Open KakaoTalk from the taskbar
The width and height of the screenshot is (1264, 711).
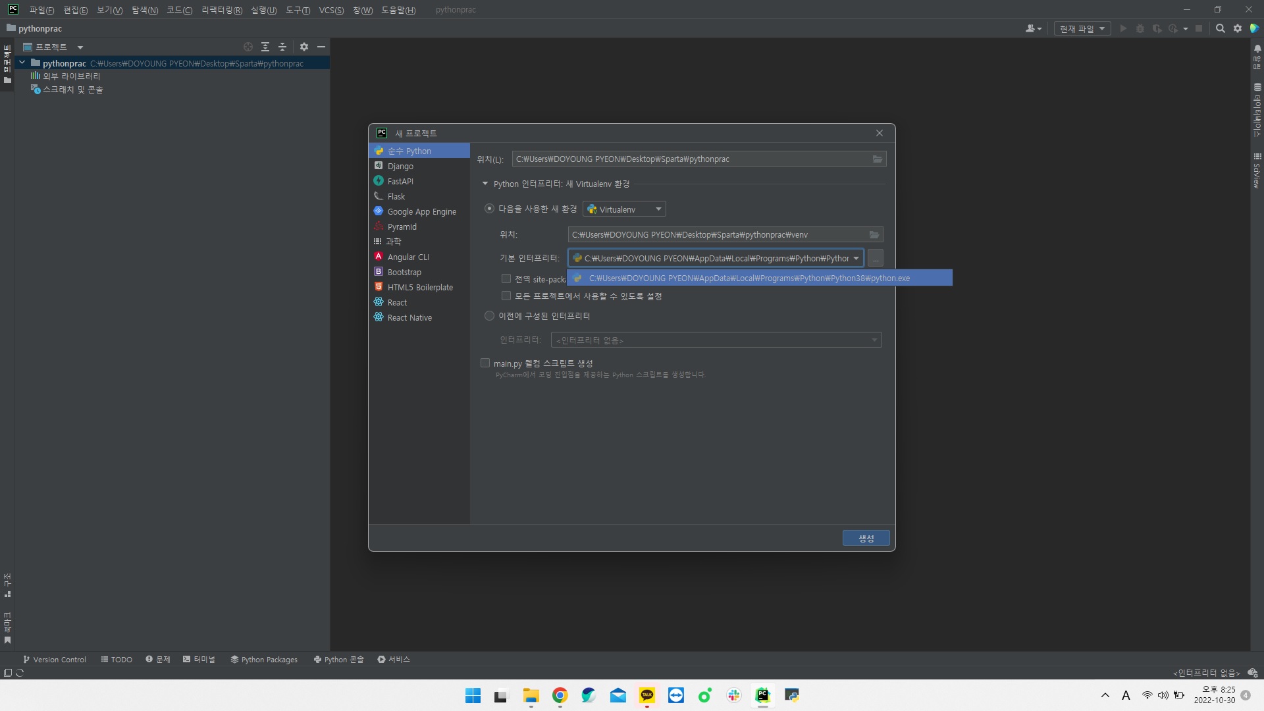pyautogui.click(x=647, y=695)
